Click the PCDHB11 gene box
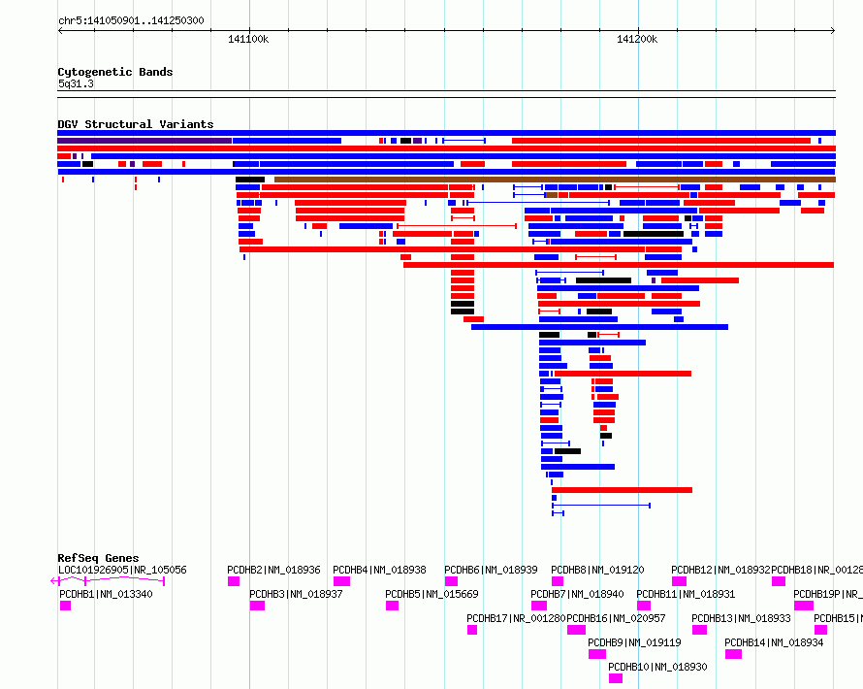This screenshot has height=689, width=863. (644, 606)
